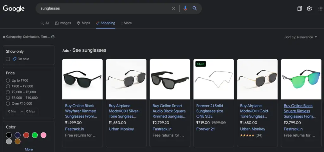
Task: Click the Smart Audio Black Square product image
Action: pos(170,79)
